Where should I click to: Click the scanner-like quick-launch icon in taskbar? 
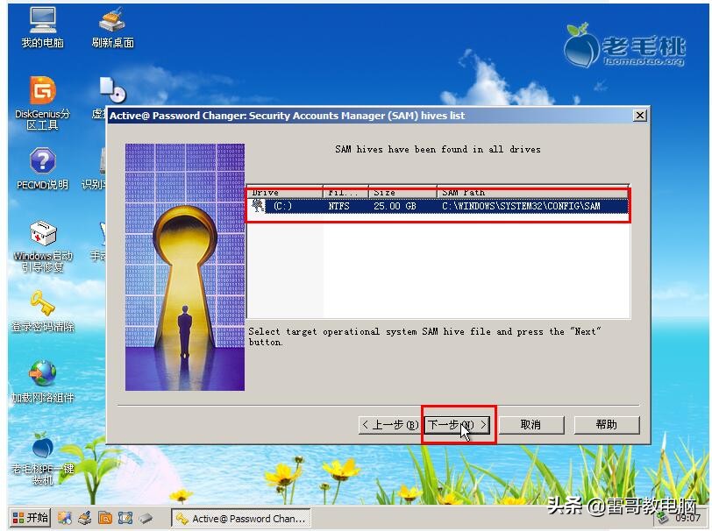(85, 518)
